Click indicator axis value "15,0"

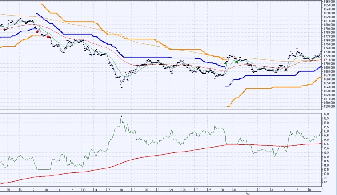pyautogui.click(x=326, y=131)
